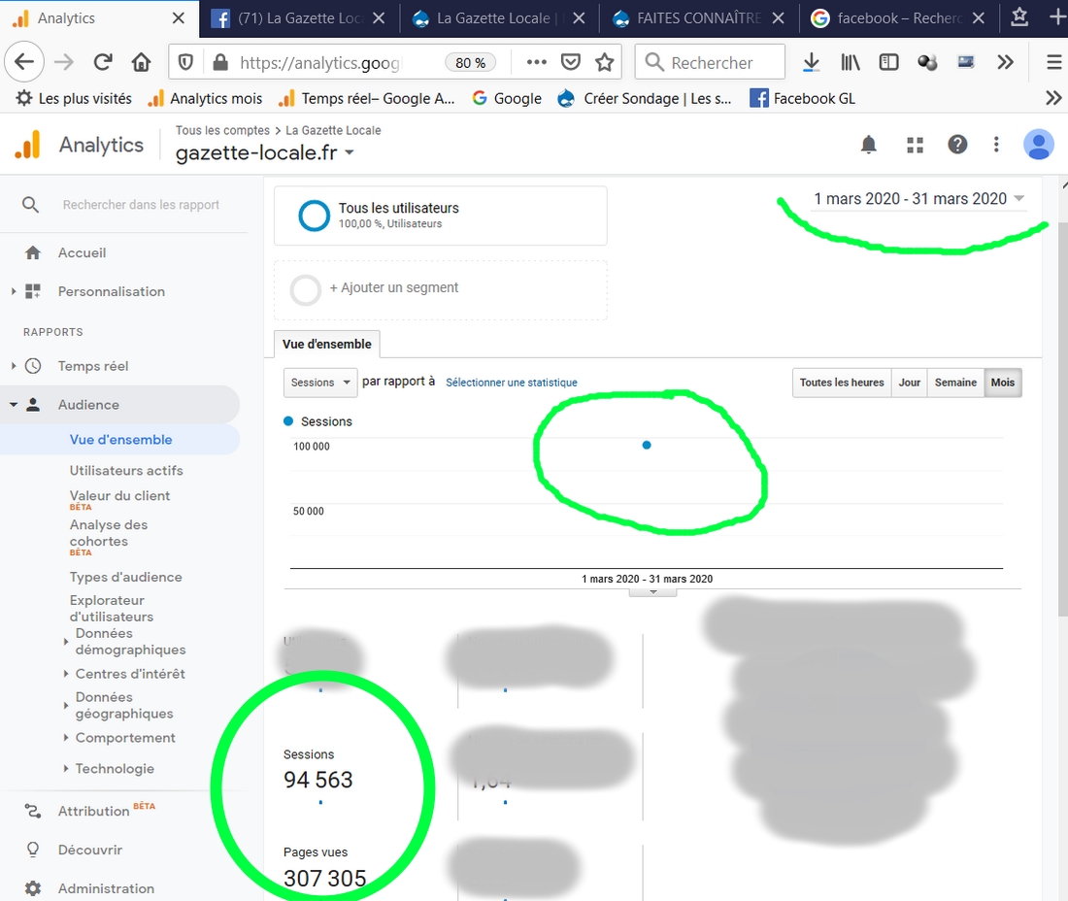Click the Attribution icon in sidebar
Viewport: 1068px width, 901px height.
[33, 811]
